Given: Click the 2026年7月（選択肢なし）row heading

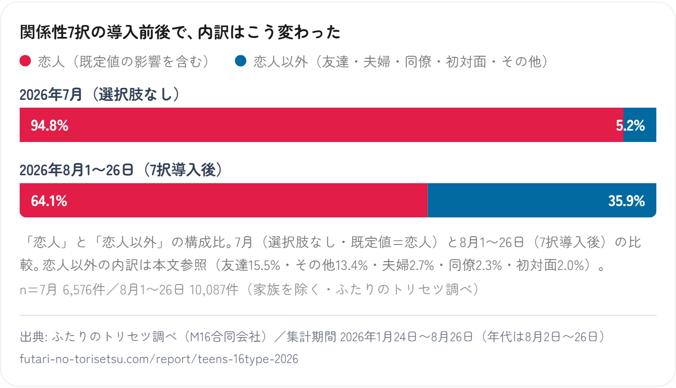Looking at the screenshot, I should (x=100, y=95).
